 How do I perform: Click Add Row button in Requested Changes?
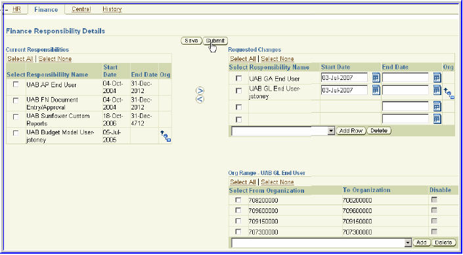click(351, 130)
